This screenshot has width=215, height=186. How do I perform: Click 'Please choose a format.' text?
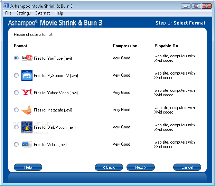click(x=34, y=35)
